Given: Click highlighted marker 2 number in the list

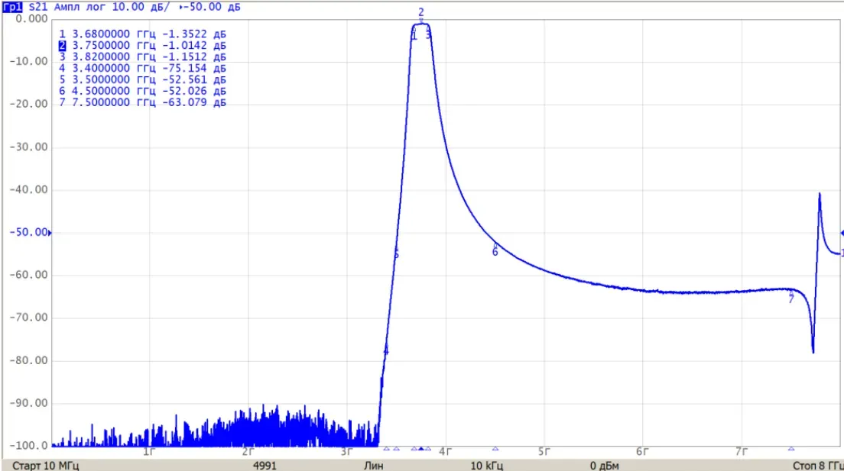Looking at the screenshot, I should tap(63, 45).
